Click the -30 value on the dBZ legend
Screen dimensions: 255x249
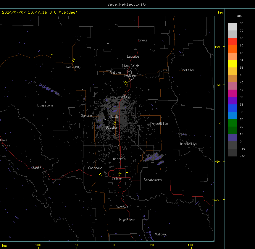pos(242,156)
